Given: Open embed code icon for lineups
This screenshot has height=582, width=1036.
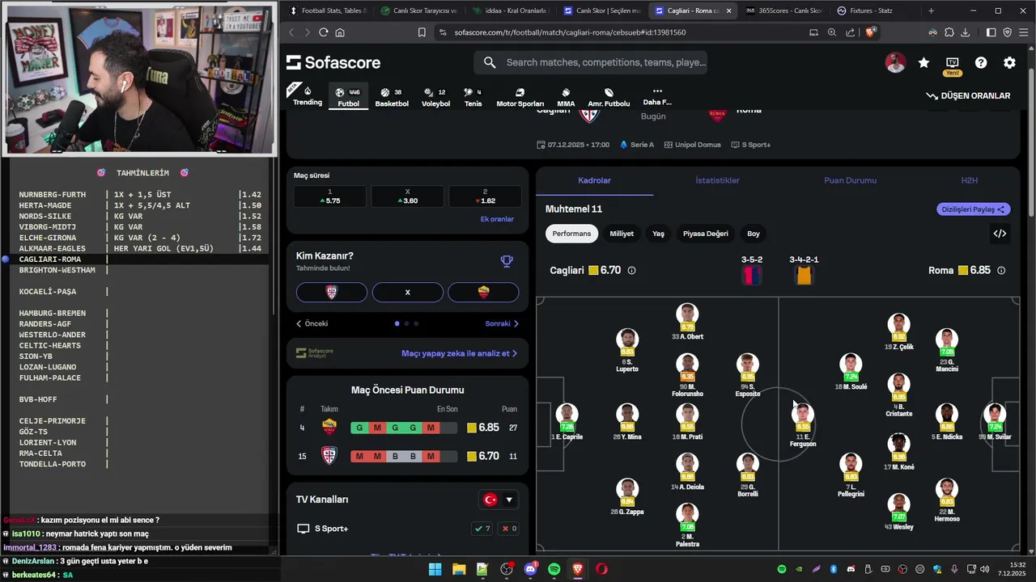Looking at the screenshot, I should point(1000,234).
